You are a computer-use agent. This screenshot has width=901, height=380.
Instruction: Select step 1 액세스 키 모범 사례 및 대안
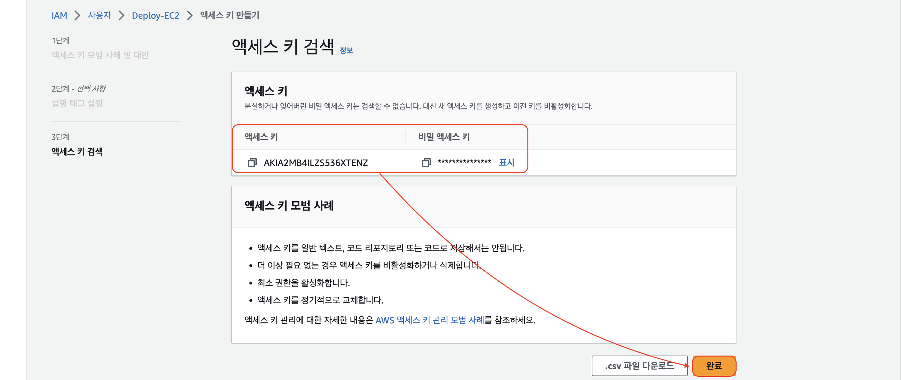100,55
